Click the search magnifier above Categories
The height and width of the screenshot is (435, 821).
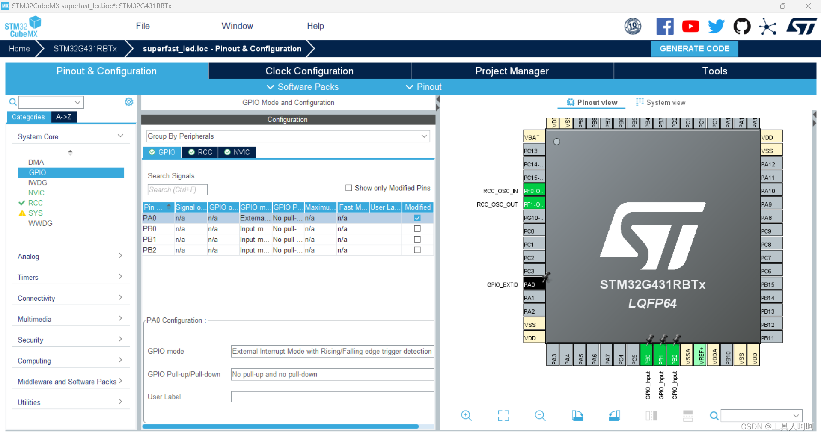(x=13, y=102)
